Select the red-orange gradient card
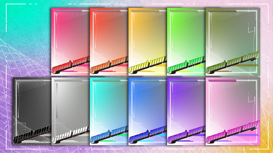 point(109,42)
